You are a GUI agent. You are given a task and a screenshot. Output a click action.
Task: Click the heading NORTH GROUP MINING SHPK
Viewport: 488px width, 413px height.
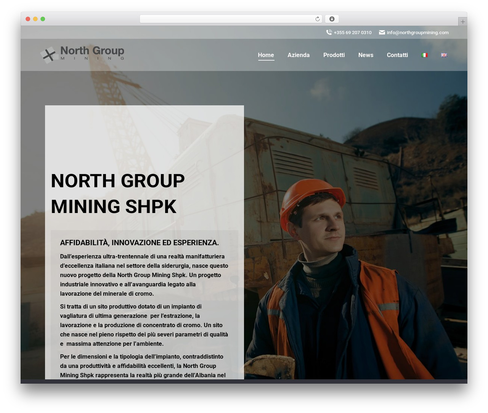118,194
